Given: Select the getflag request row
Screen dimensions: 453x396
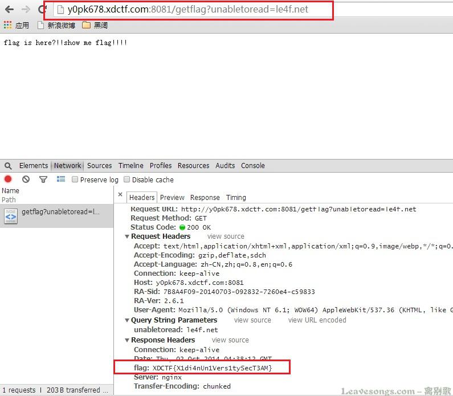Looking at the screenshot, I should [56, 216].
